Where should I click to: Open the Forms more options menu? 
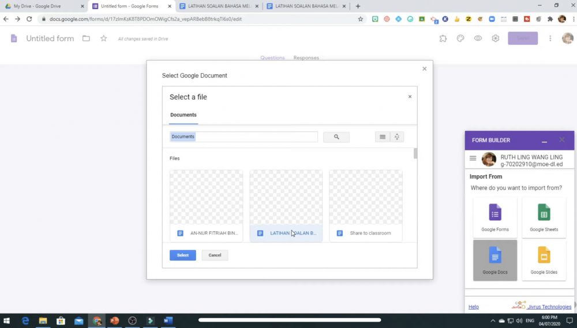(550, 38)
